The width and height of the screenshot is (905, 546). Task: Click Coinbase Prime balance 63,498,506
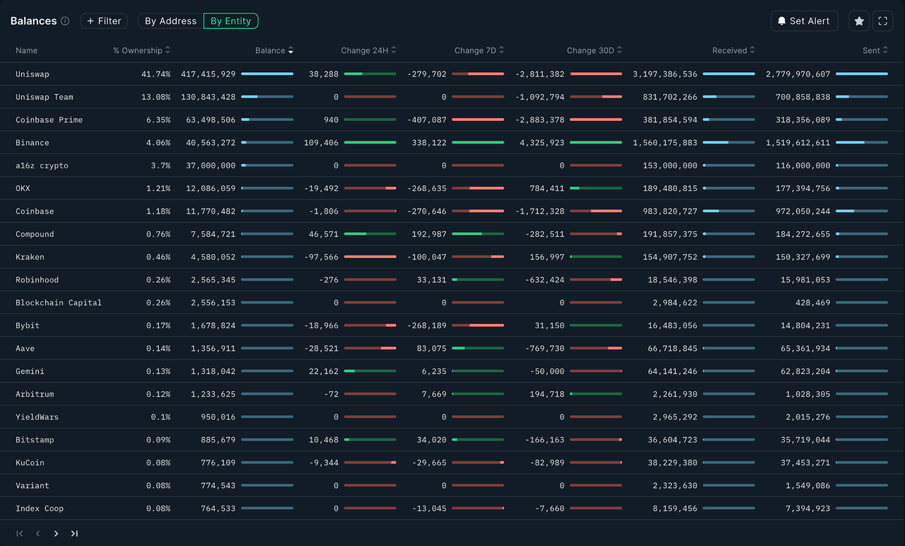(x=211, y=120)
